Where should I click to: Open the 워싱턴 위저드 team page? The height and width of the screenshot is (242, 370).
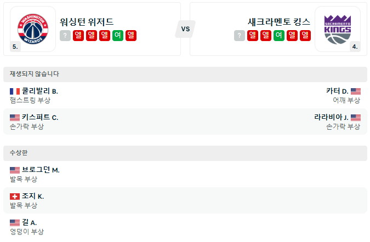(x=87, y=22)
